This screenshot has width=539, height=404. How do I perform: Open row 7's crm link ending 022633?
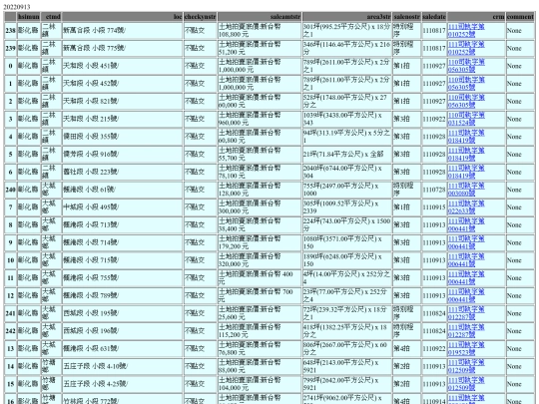466,207
